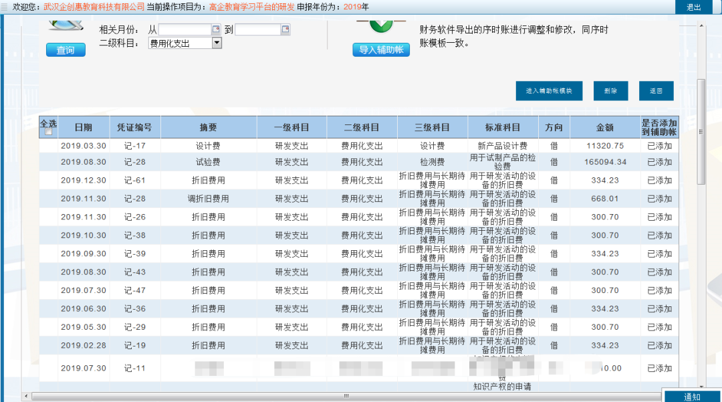Click the menu icon beside 欢迎您
The height and width of the screenshot is (402, 722).
click(x=4, y=7)
